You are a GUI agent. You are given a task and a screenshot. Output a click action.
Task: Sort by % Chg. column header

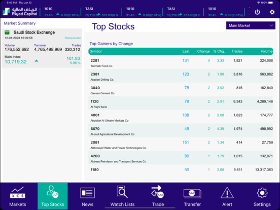point(219,51)
